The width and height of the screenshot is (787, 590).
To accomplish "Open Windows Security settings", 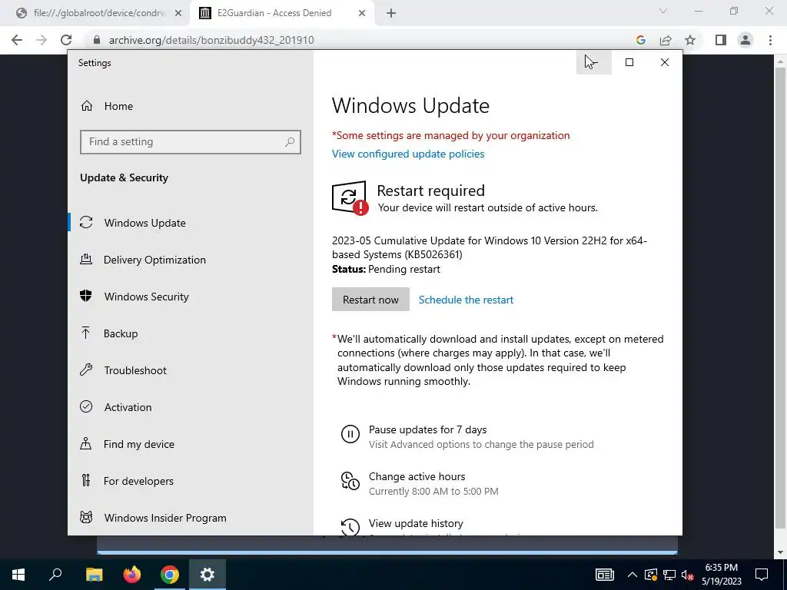I will click(x=191, y=297).
